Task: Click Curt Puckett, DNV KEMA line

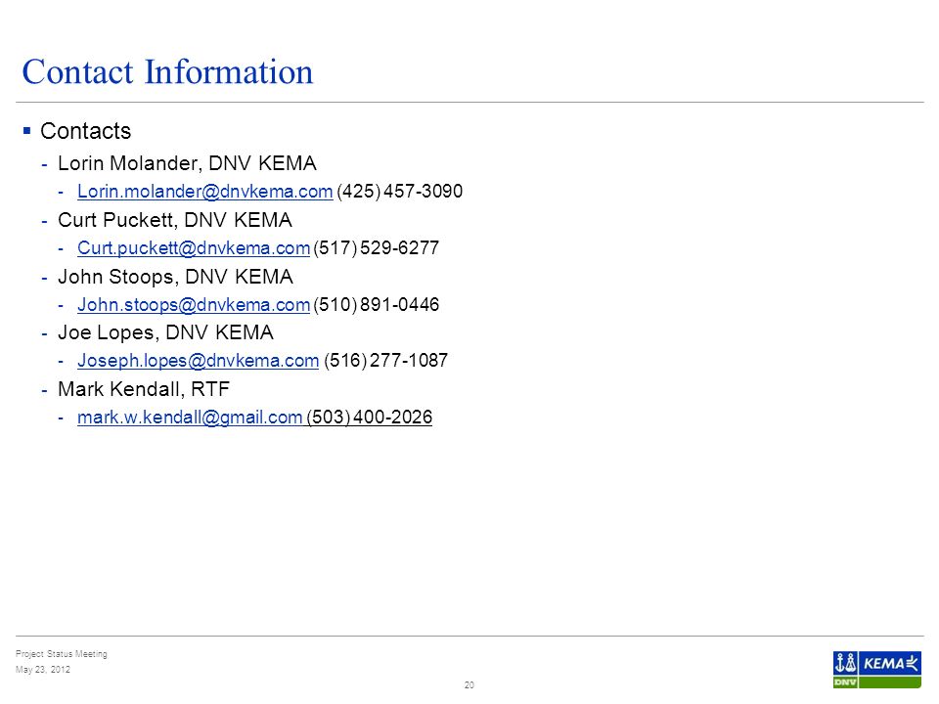Action: [x=175, y=220]
